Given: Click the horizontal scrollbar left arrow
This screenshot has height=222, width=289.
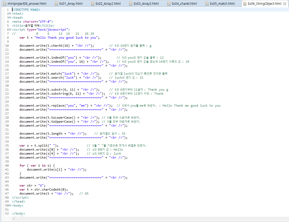Looking at the screenshot, I should [x=14, y=219].
